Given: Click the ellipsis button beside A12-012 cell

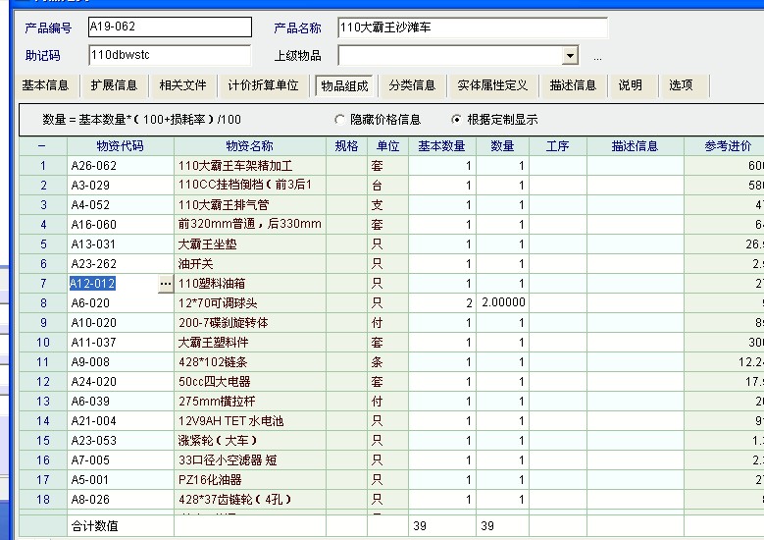Looking at the screenshot, I should point(165,284).
